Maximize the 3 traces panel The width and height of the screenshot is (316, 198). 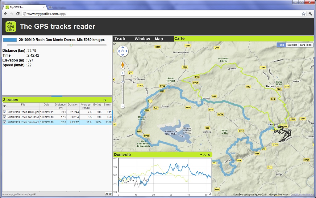coord(105,100)
